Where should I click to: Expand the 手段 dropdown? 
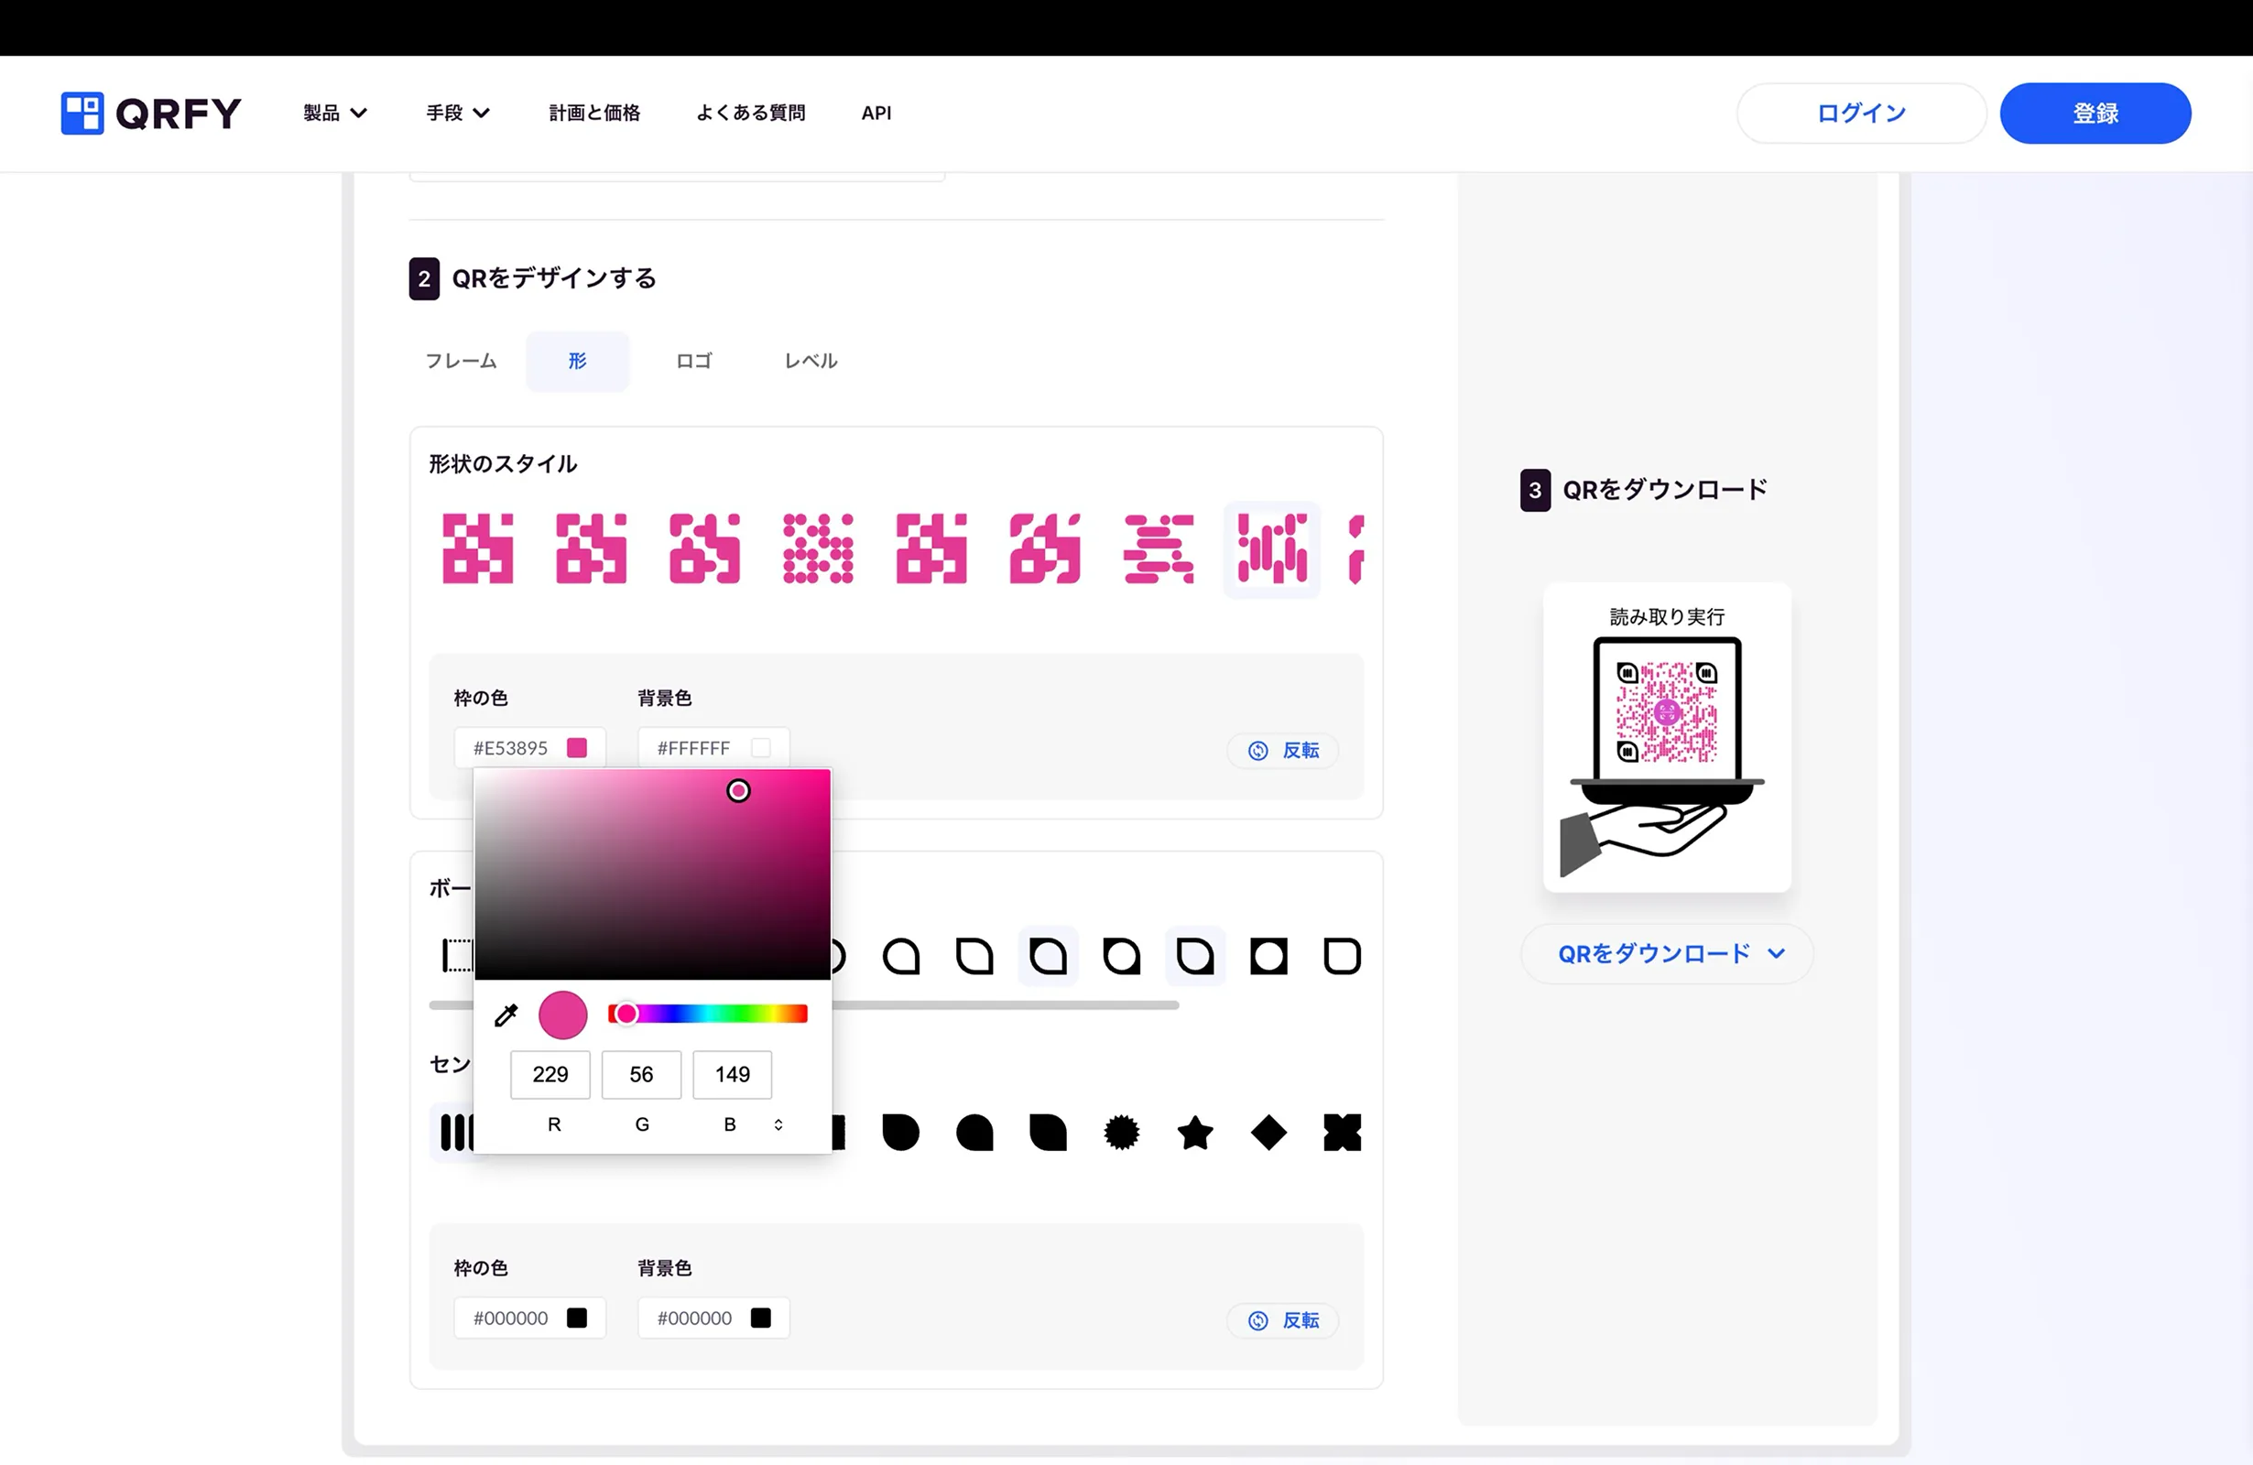pyautogui.click(x=457, y=113)
